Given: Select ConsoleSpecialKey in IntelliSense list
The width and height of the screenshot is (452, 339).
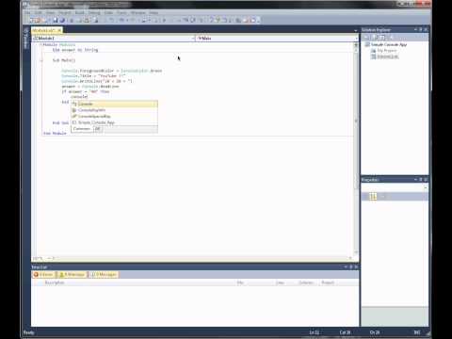Looking at the screenshot, I should pyautogui.click(x=114, y=116).
